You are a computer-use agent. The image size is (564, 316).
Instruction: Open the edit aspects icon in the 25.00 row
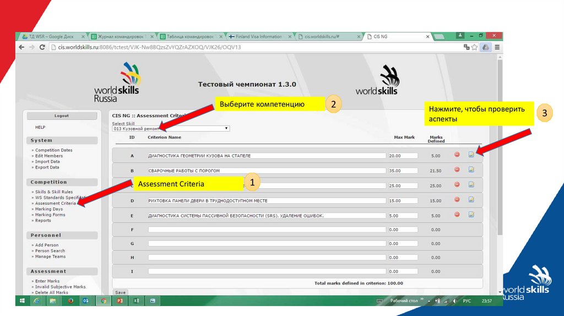(x=471, y=184)
